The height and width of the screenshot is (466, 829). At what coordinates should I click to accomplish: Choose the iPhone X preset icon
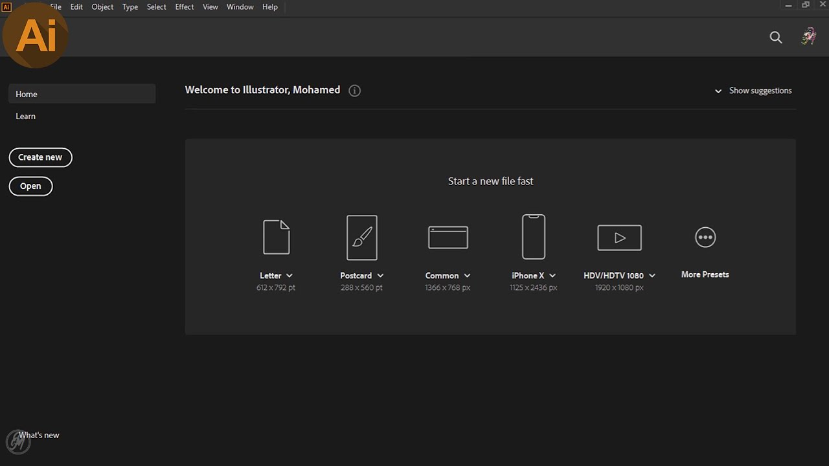pos(534,237)
